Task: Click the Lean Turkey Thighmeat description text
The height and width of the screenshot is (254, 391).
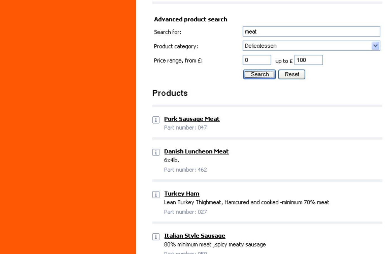Action: click(x=246, y=202)
